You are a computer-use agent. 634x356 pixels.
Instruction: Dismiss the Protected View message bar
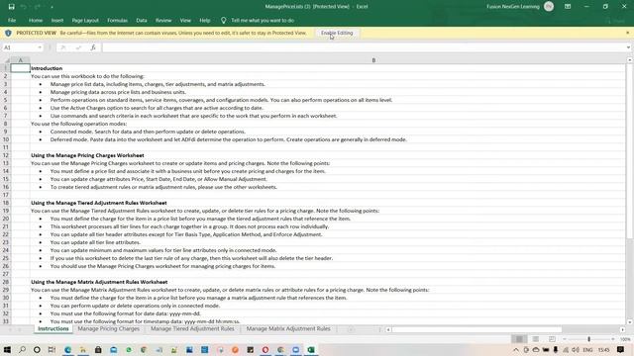pyautogui.click(x=627, y=33)
